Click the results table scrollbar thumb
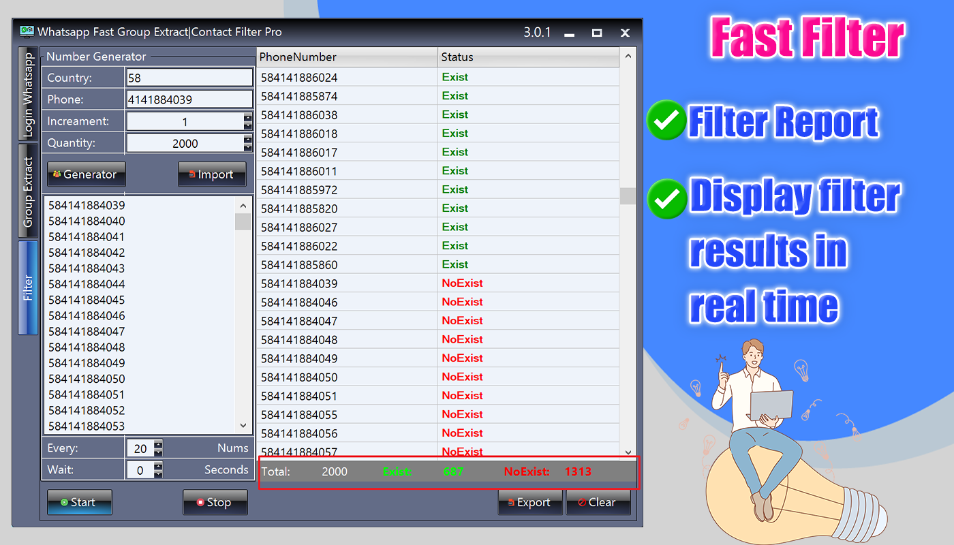This screenshot has width=954, height=545. tap(628, 196)
